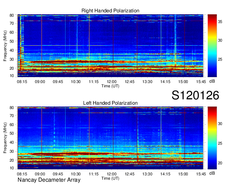Click 80 MHz tick on Right Handed plot
This screenshot has height=184, width=226.
(x=12, y=15)
